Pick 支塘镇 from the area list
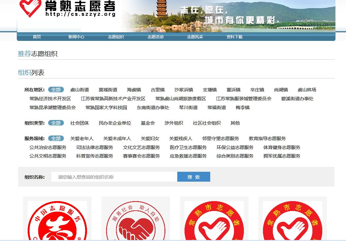 [x=210, y=90]
